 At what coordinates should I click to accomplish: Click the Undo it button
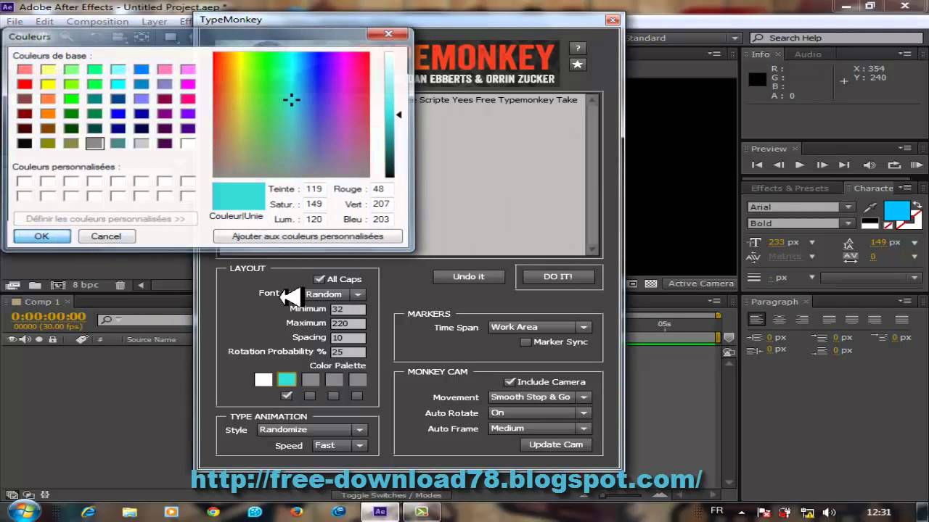pyautogui.click(x=468, y=277)
